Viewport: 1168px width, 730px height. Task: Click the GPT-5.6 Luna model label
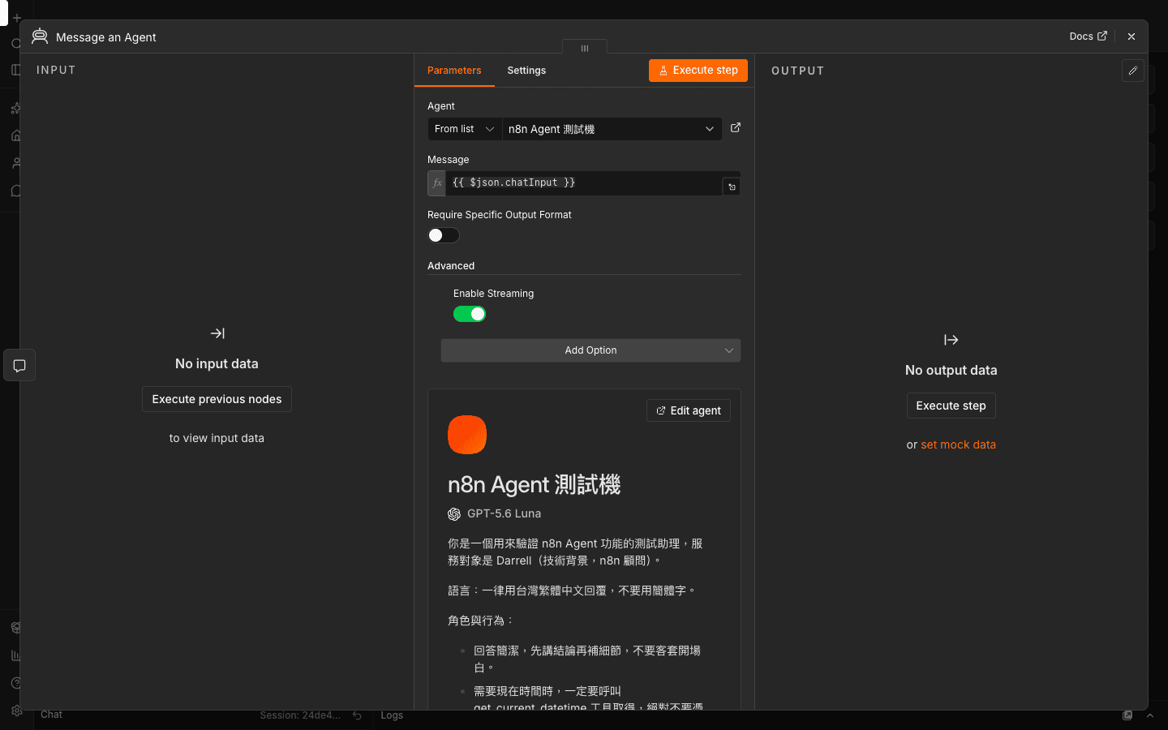click(x=504, y=513)
